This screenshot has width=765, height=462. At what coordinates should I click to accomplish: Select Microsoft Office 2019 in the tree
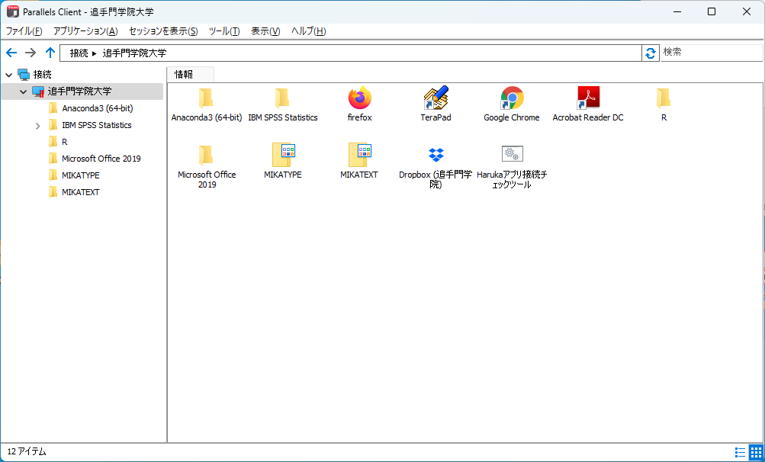coord(101,159)
